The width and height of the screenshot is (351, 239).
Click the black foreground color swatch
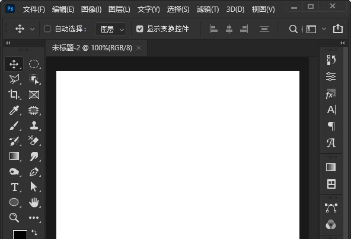[x=20, y=234]
